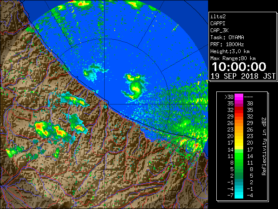Click the "Task: OYAMA" text
The width and height of the screenshot is (278, 209).
227,37
